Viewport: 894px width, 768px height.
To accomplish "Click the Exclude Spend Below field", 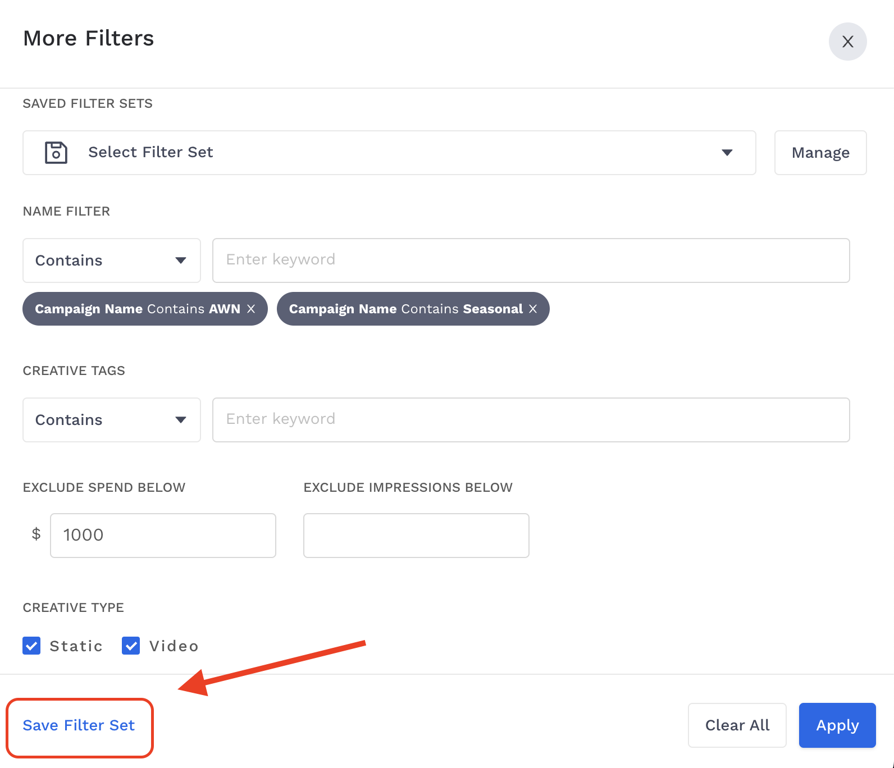I will (163, 536).
